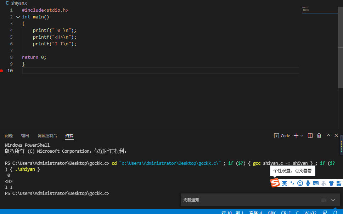This screenshot has width=343, height=214.
Task: Click the feedback icon in status bar
Action: pos(325,213)
